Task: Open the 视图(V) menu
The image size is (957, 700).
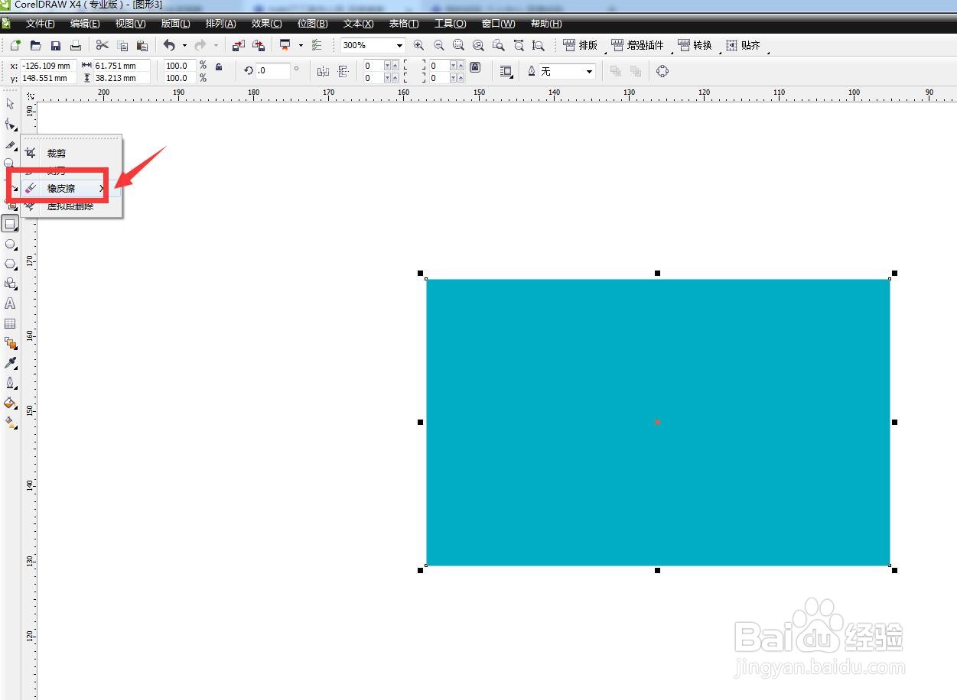Action: point(130,24)
